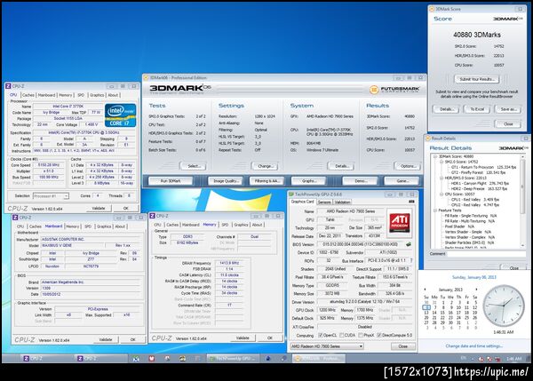533x381 pixels.
Task: Open Graphics tab in CPU-Z mainboard window
Action: (104, 226)
